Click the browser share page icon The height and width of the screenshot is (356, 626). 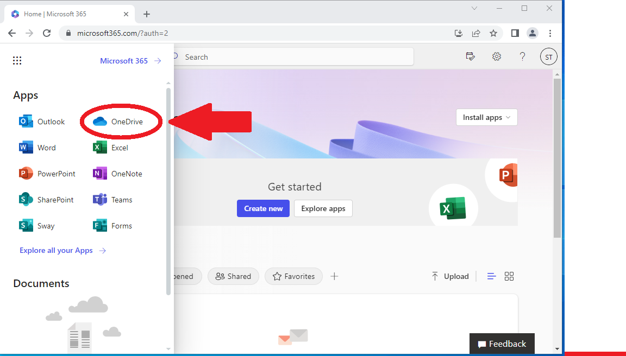click(476, 33)
